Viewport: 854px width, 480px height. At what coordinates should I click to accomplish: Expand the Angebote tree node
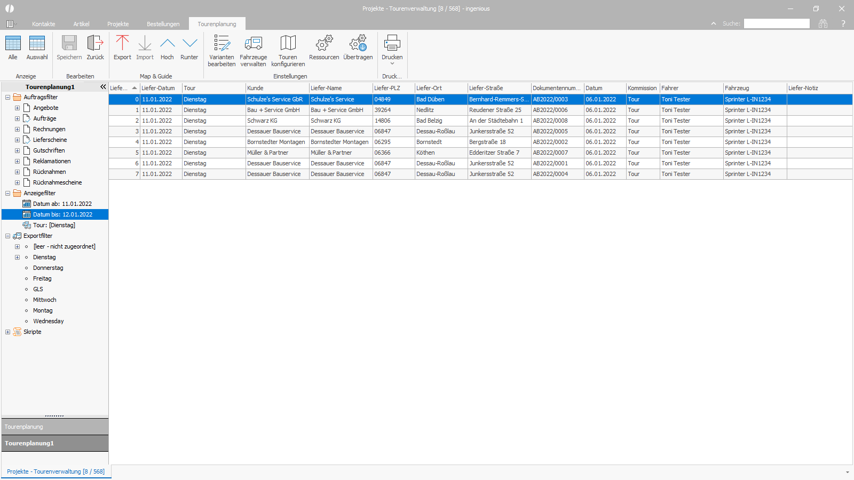pyautogui.click(x=17, y=108)
